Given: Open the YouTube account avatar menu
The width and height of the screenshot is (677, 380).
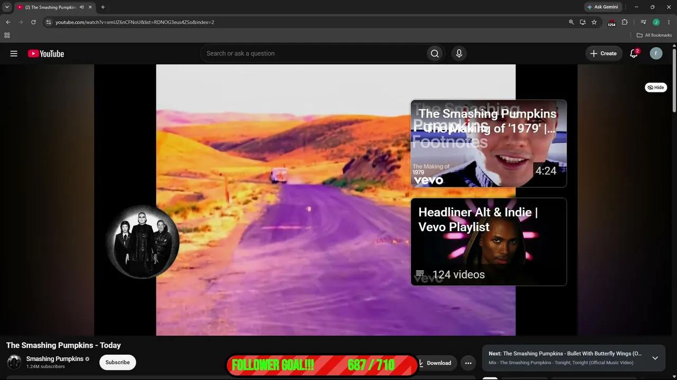Looking at the screenshot, I should [656, 53].
